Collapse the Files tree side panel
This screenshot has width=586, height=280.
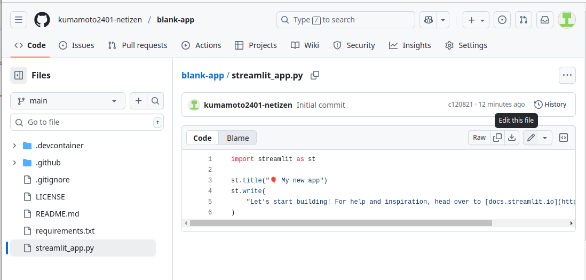pyautogui.click(x=19, y=75)
